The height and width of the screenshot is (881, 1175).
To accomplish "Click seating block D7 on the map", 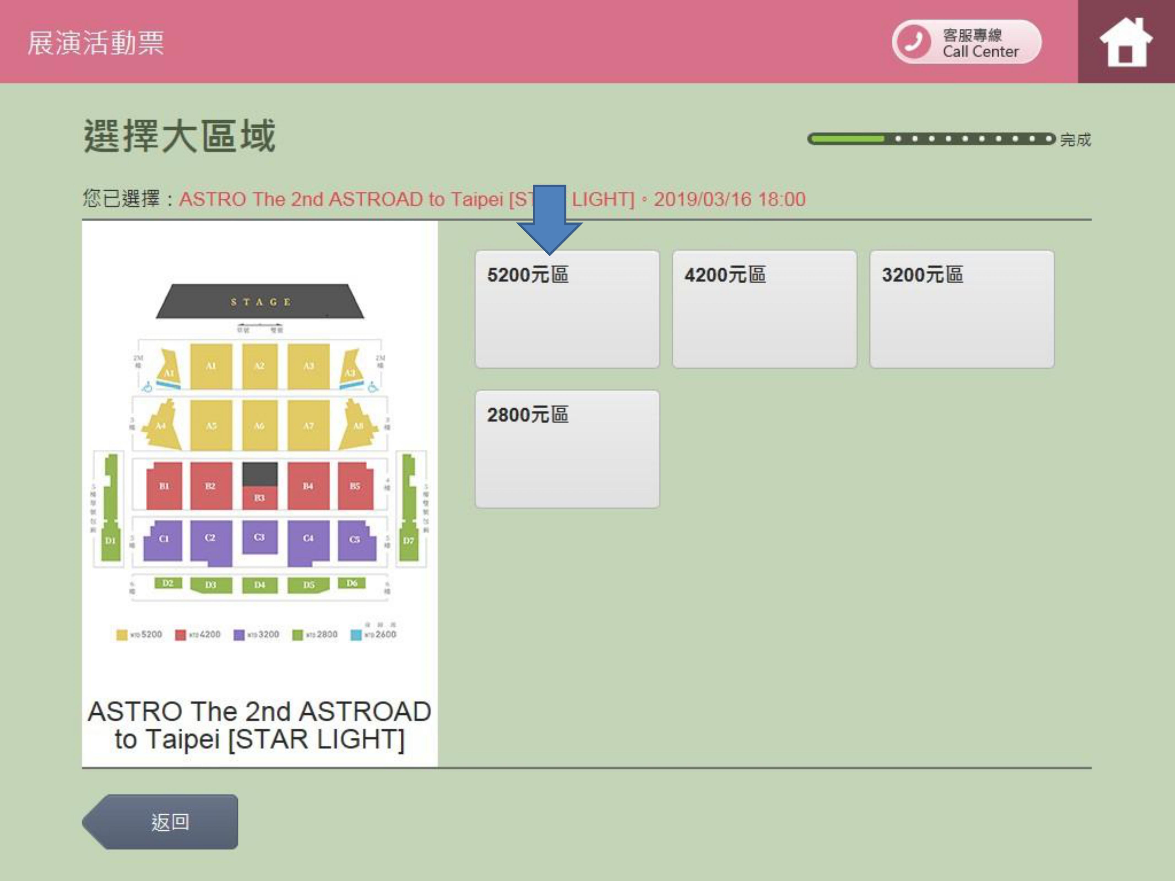I will pos(408,507).
